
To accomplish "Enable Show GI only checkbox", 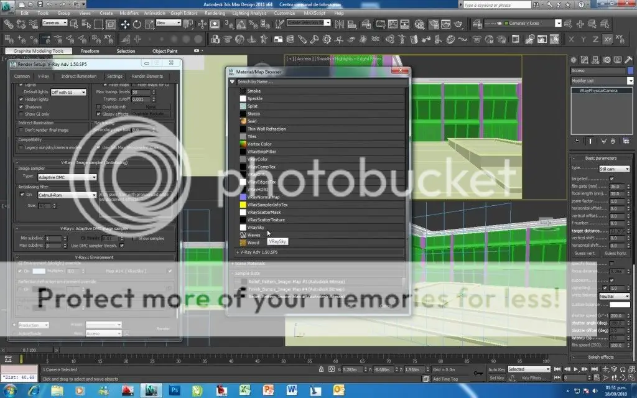I will click(x=21, y=114).
